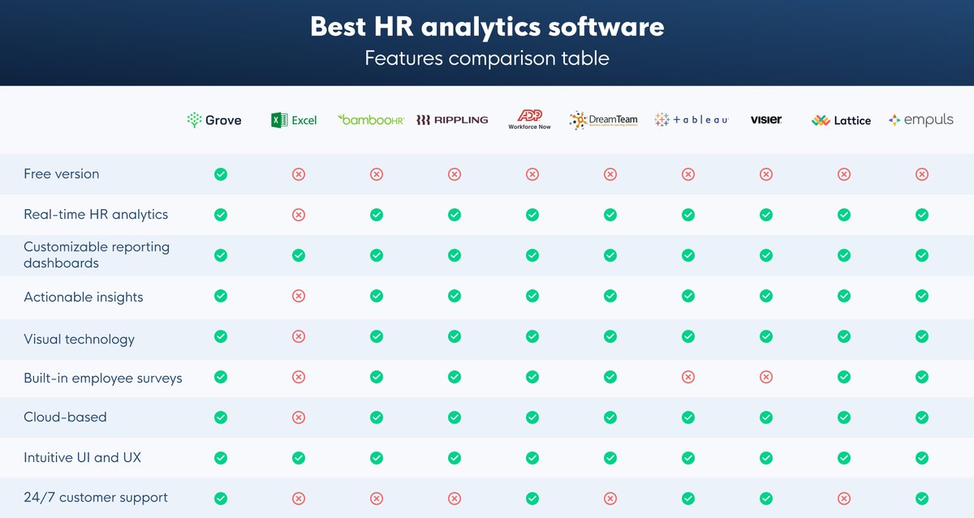Click Excel's check for Intuitive UI and UX

coord(299,458)
